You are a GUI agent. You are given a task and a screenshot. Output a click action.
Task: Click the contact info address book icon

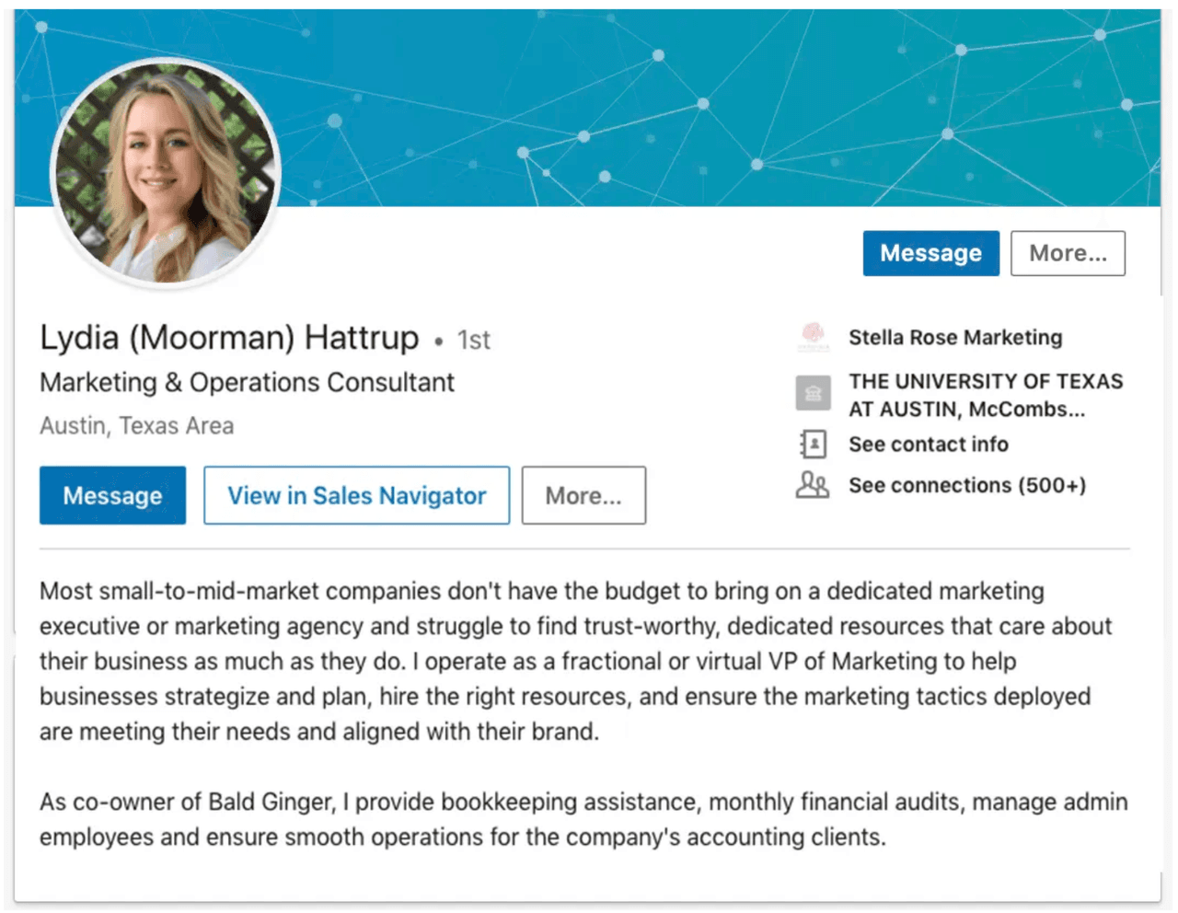click(813, 445)
